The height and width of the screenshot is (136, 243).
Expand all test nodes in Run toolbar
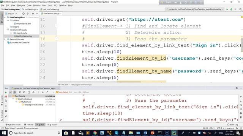[29, 92]
